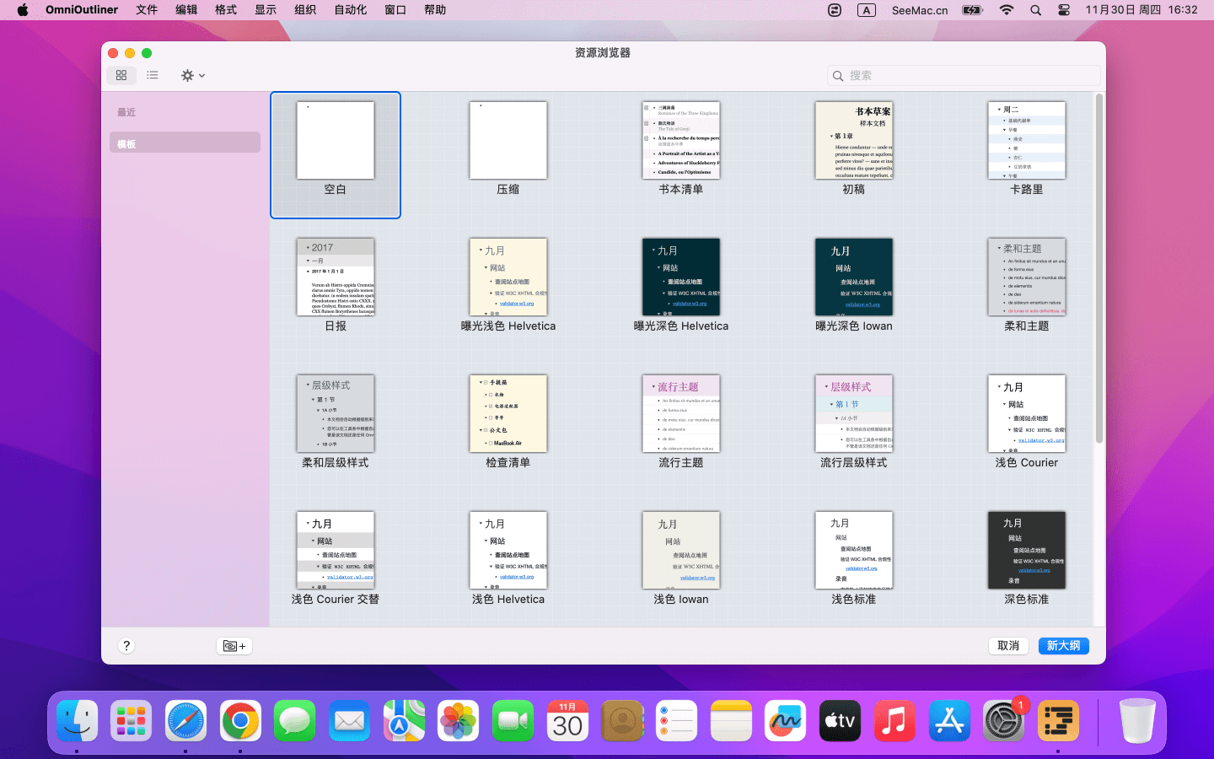
Task: Open the 编辑 menu
Action: (x=186, y=10)
